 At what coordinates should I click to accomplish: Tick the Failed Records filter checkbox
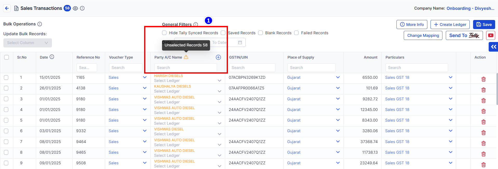click(296, 33)
